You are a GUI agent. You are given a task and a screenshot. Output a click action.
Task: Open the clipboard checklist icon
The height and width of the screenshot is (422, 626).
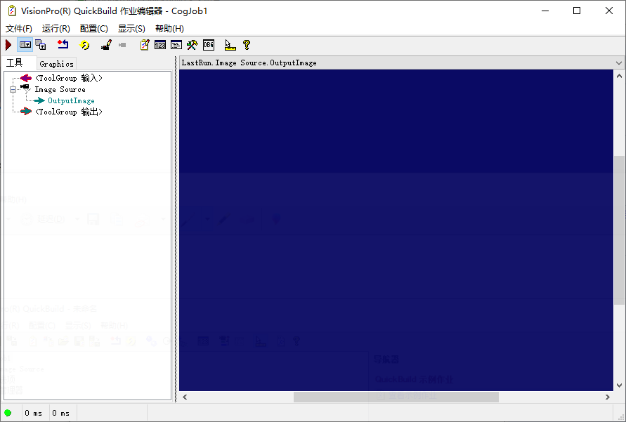click(144, 44)
